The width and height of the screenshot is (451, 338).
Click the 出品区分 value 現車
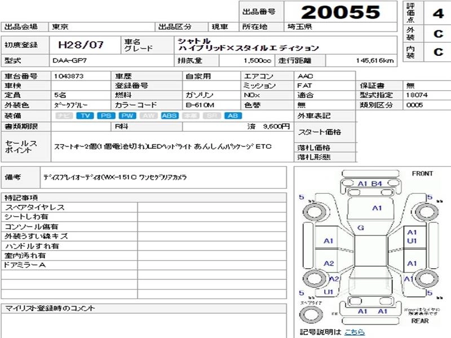tap(220, 26)
